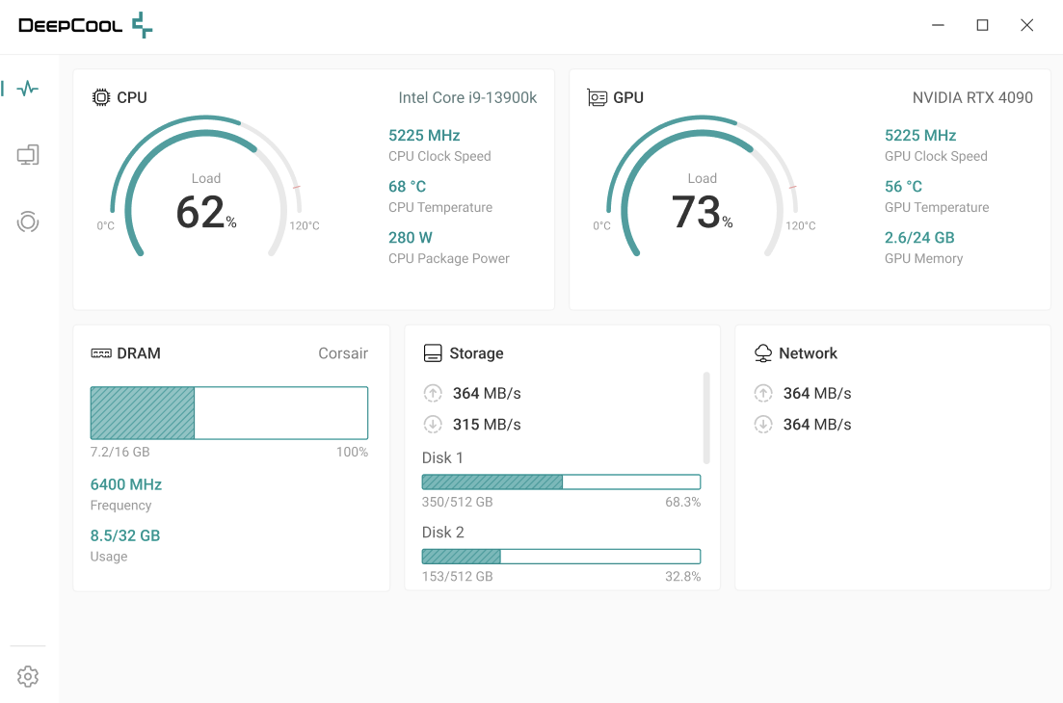Click the 350/512 GB capacity text
Screen dimensions: 1063x703
pos(458,502)
